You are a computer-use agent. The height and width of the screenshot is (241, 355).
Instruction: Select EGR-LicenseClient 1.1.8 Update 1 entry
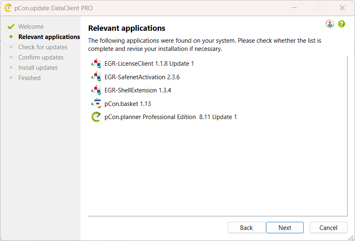tap(149, 64)
